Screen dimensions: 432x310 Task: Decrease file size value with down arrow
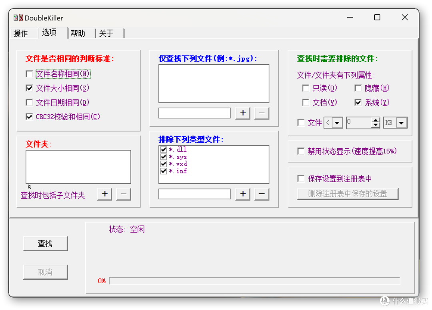[375, 125]
